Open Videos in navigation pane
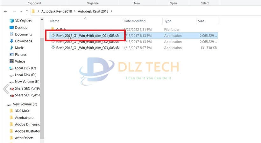 tap(20, 61)
